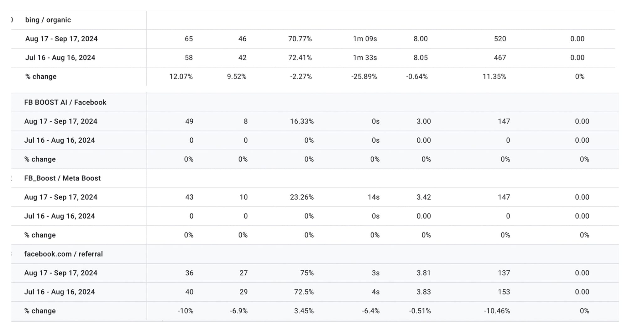This screenshot has height=322, width=623.
Task: Select the 14s duration cell for FB_Boost
Action: point(374,197)
